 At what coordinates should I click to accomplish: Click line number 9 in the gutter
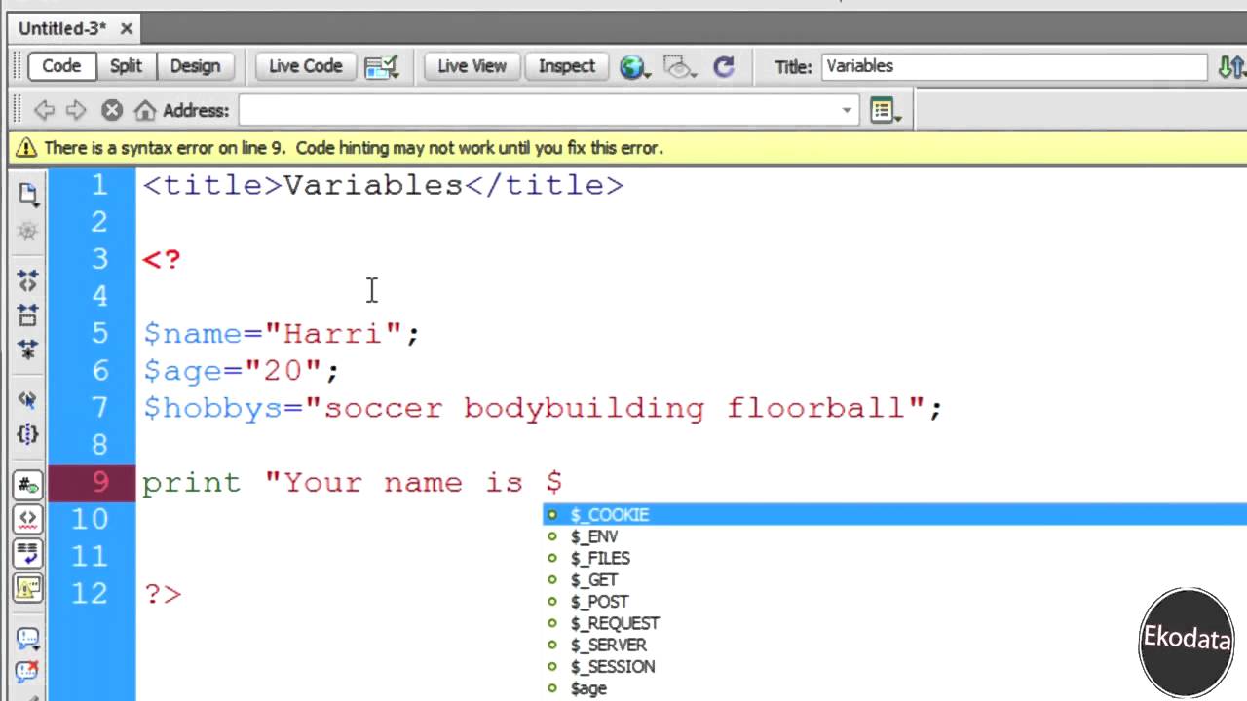pos(100,482)
